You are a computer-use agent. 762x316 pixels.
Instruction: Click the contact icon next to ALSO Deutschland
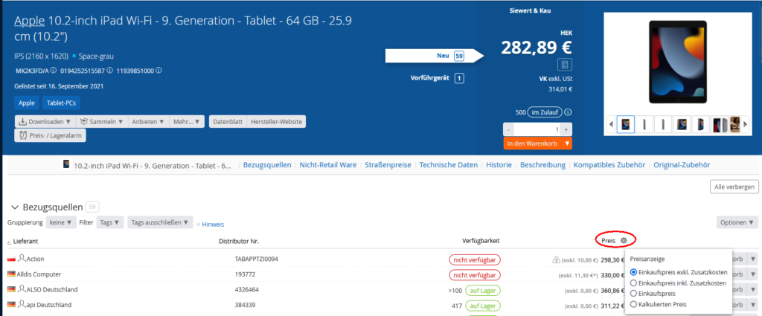click(22, 289)
